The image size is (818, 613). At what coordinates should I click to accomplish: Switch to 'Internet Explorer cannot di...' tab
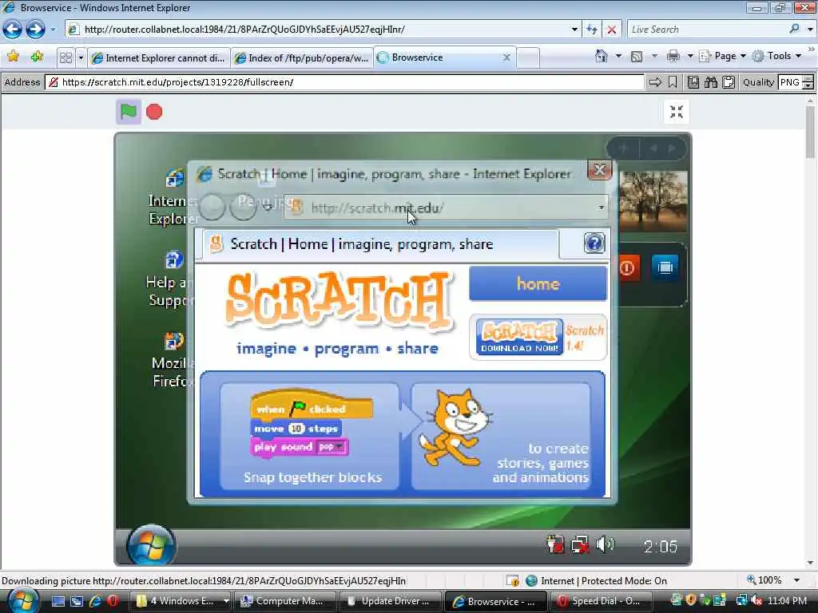[x=159, y=57]
